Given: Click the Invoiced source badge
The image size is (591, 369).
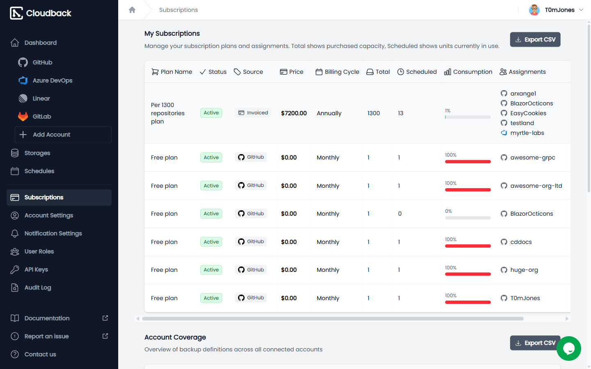Looking at the screenshot, I should click(253, 113).
